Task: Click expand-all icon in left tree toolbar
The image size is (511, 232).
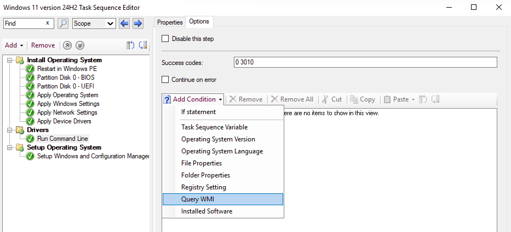Action: tap(130, 45)
